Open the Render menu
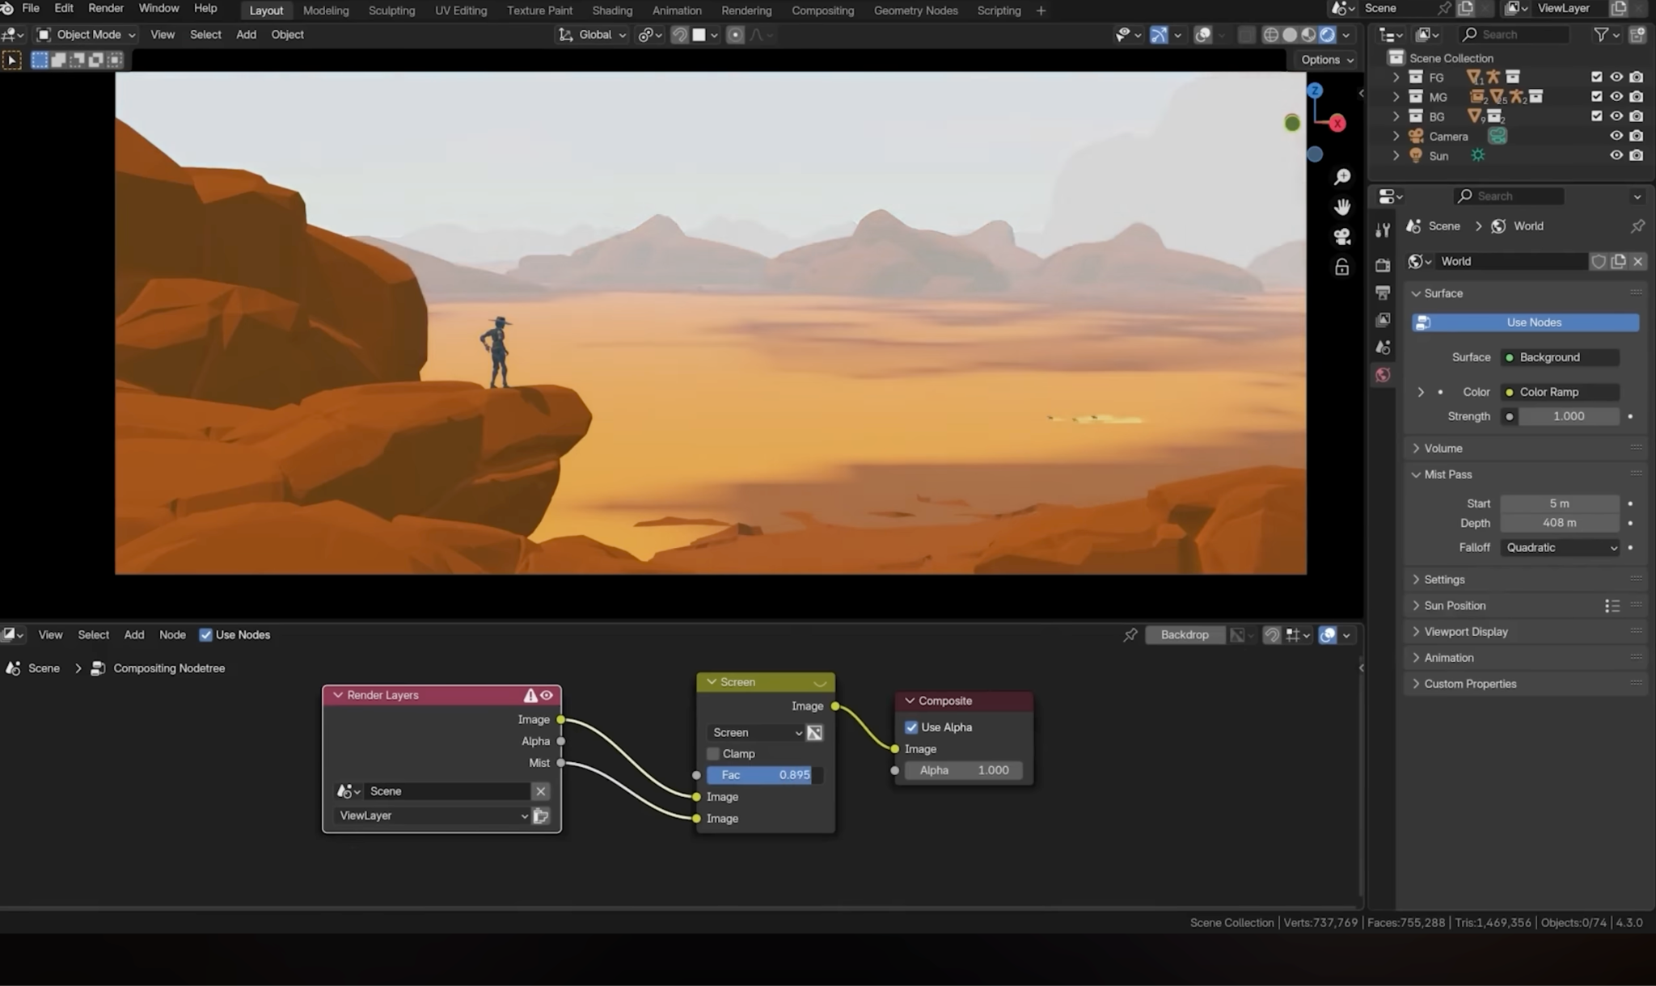This screenshot has width=1656, height=986. tap(105, 8)
